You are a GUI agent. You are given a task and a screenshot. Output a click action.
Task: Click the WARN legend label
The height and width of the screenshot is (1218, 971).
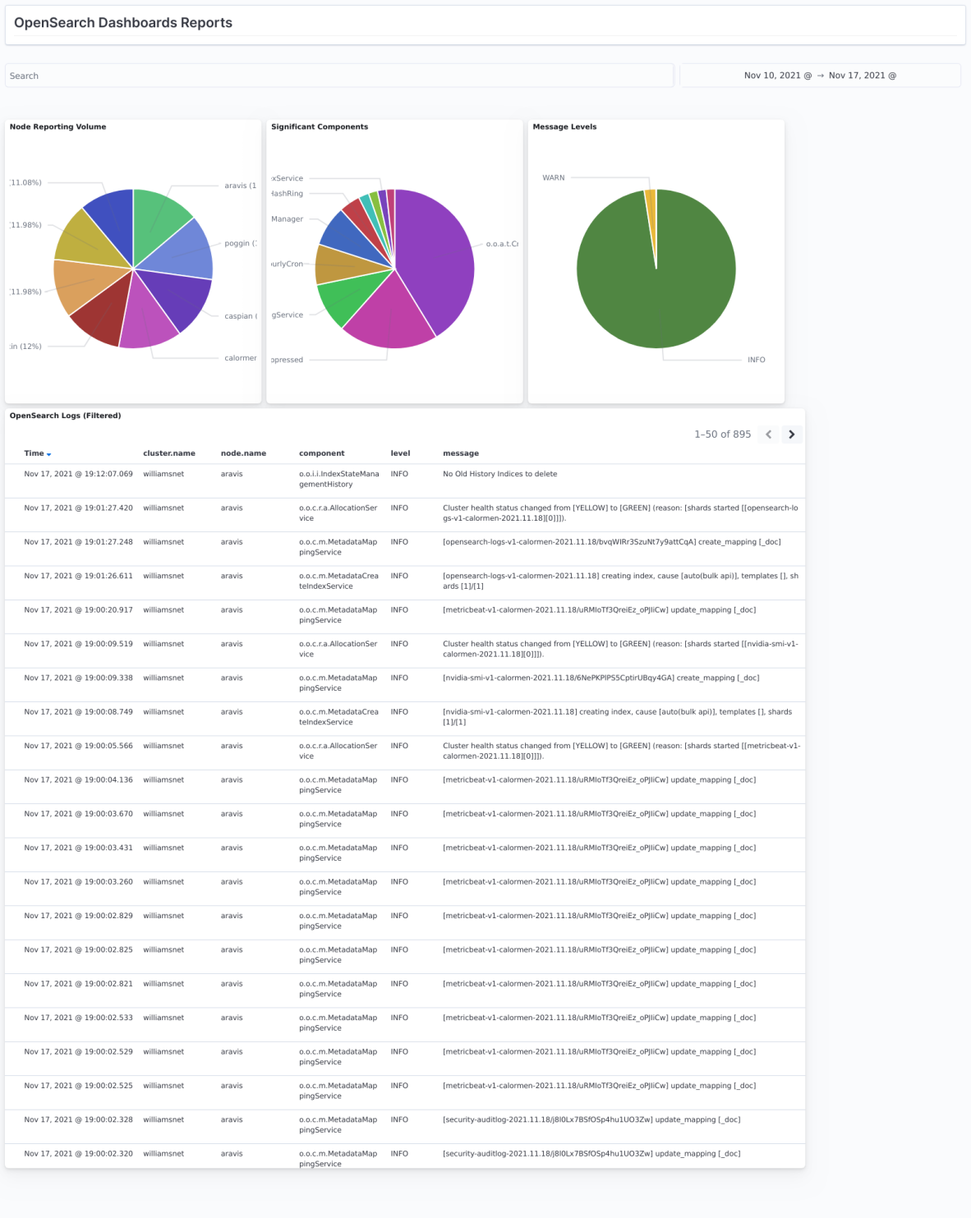pyautogui.click(x=554, y=177)
